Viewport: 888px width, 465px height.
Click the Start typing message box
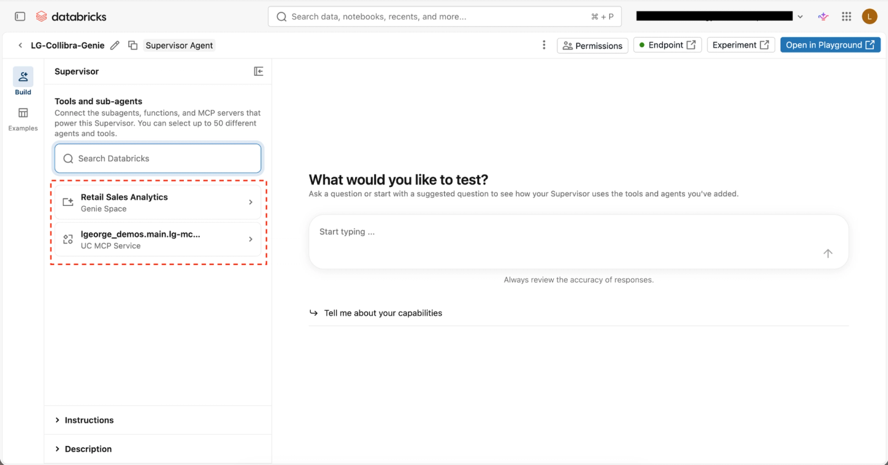tap(578, 242)
